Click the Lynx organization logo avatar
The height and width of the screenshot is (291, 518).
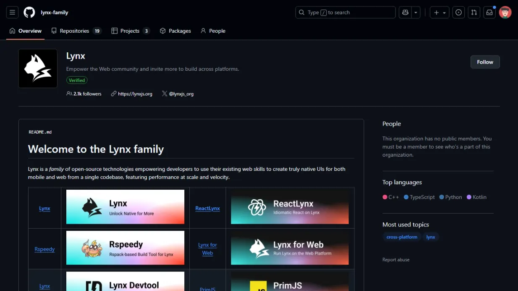click(38, 68)
